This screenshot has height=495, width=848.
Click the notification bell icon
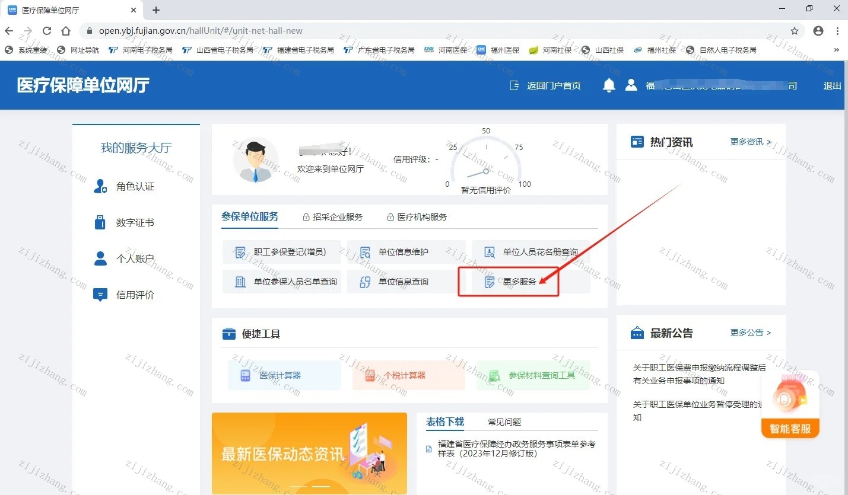[x=609, y=85]
